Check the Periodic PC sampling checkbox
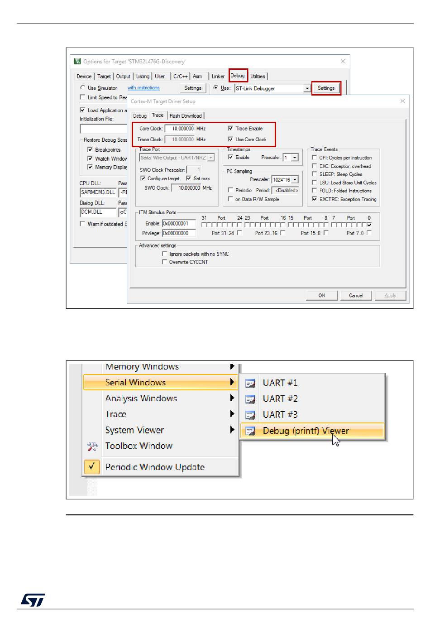430x643 pixels. click(230, 190)
